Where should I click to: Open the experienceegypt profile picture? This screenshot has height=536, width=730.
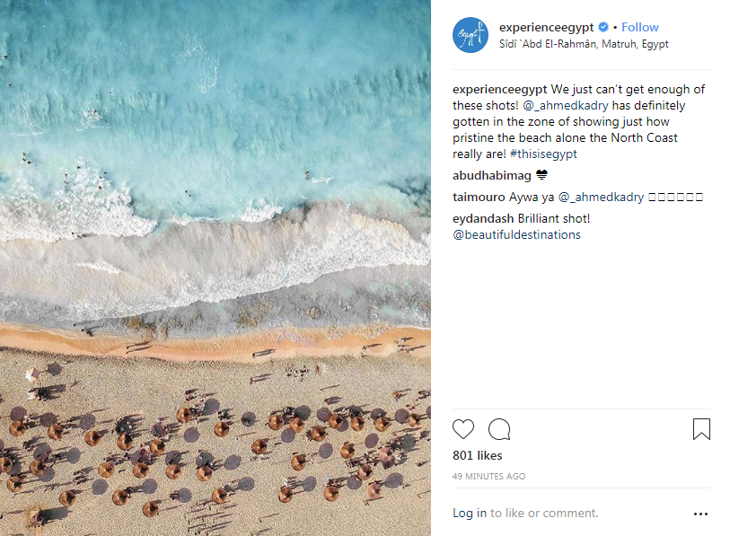point(470,35)
